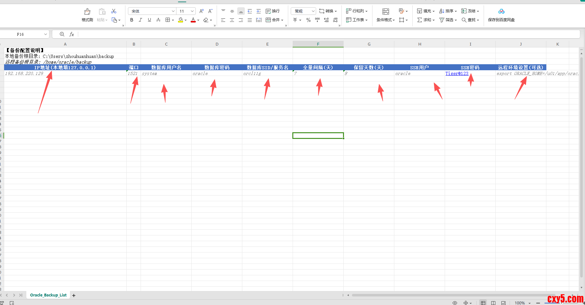Viewport: 585px width, 305px height.
Task: Click the Save to Baidu Netdisk icon
Action: coord(501,12)
